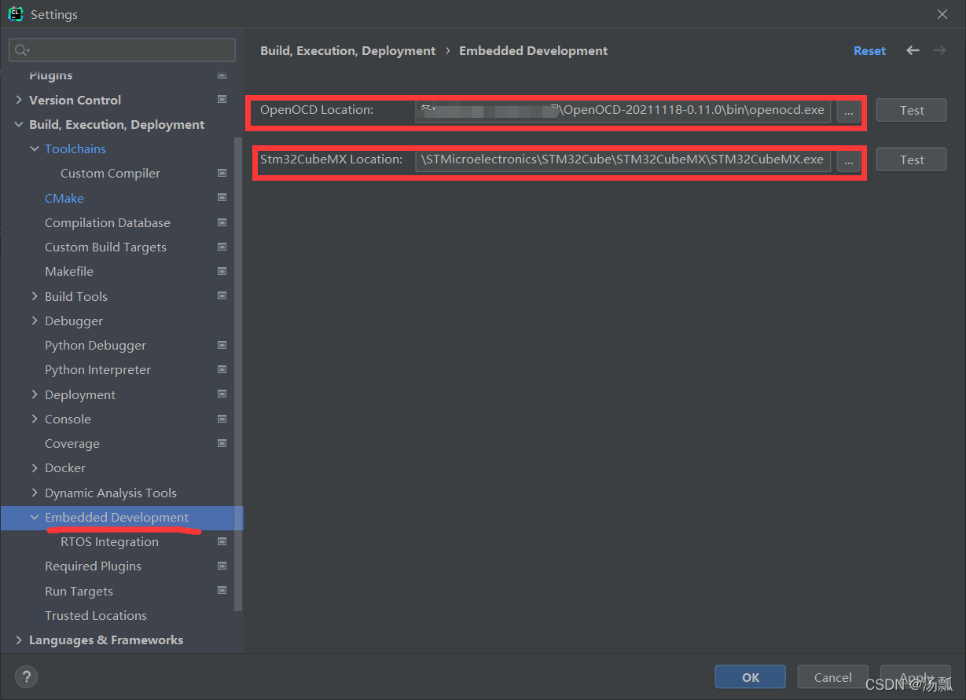966x700 pixels.
Task: Click the project-level icon beside Deployment
Action: 222,394
